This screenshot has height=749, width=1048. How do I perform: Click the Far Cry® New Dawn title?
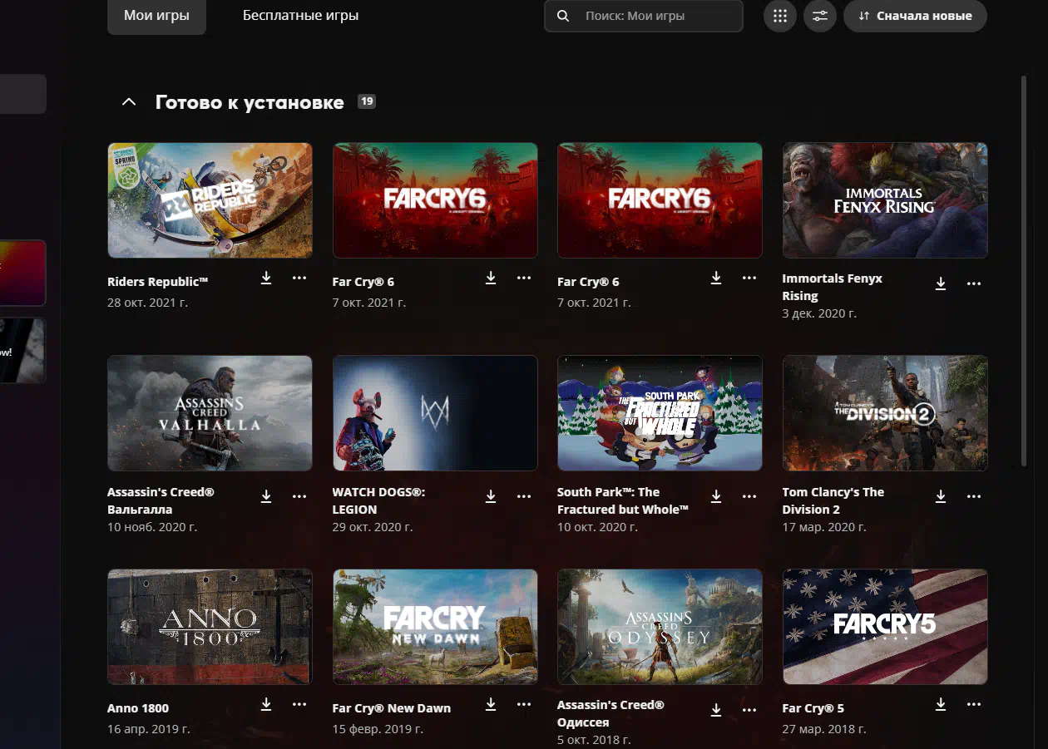point(392,708)
